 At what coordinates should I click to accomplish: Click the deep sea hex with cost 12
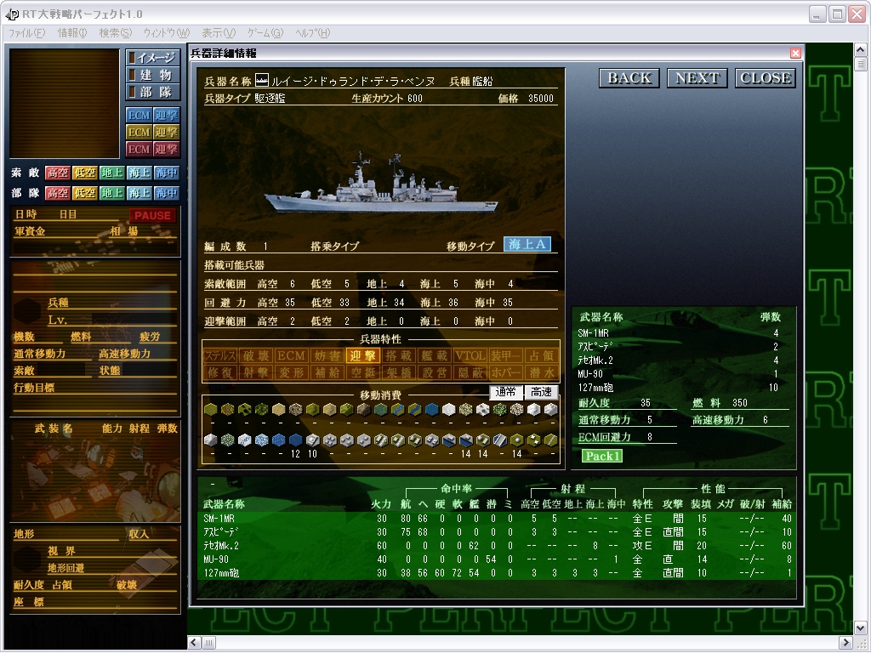click(x=295, y=440)
